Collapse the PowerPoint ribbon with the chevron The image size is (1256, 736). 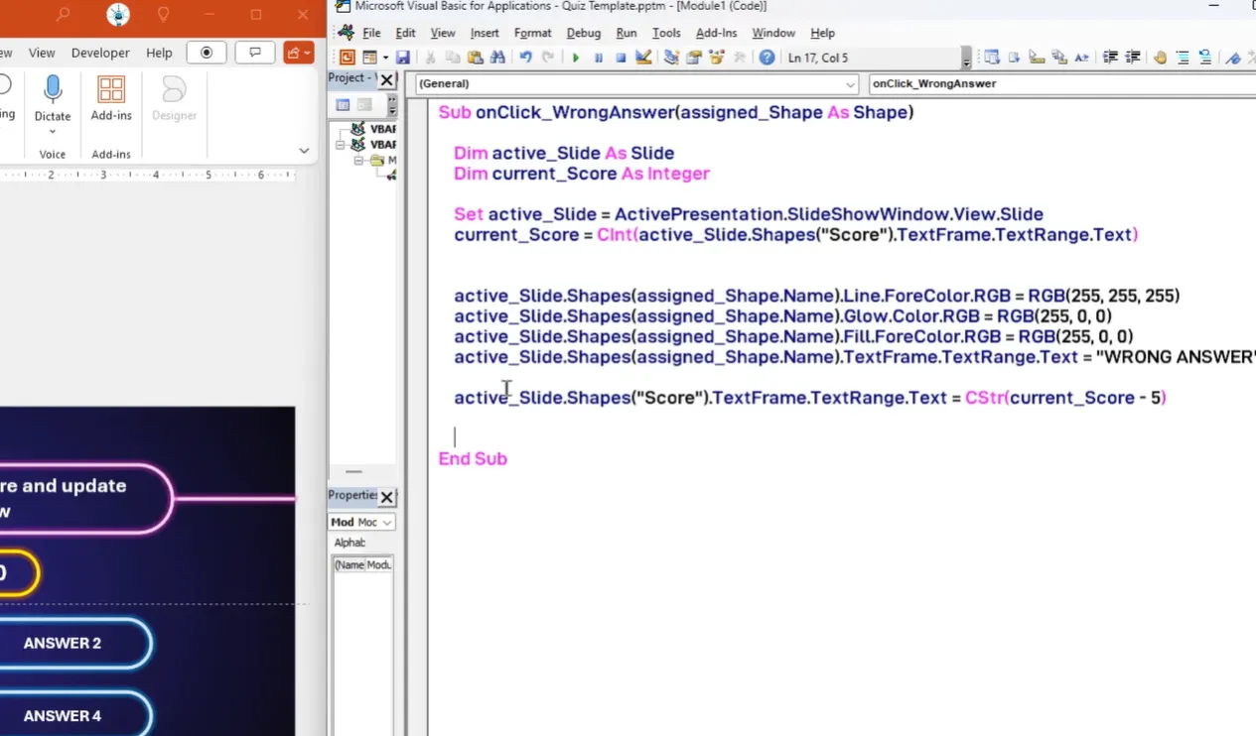(x=304, y=151)
